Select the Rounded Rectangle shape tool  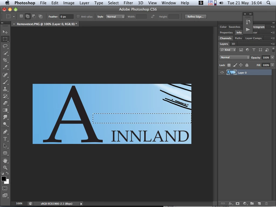[5, 153]
